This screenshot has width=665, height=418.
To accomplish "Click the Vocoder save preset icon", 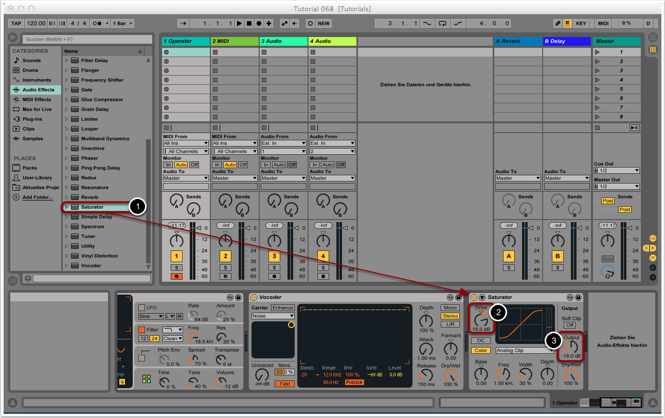I will pos(458,297).
